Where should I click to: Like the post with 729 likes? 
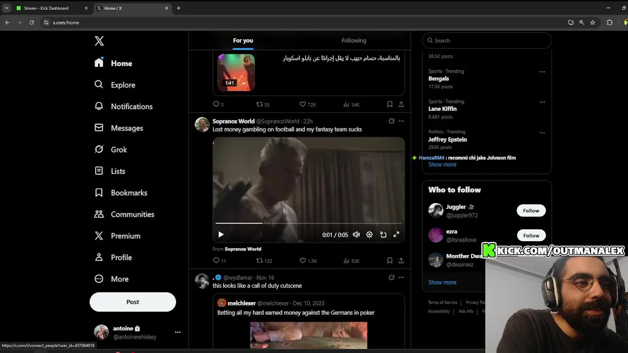coord(308,104)
